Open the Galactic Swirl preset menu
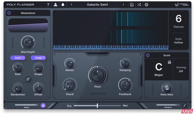 point(97,5)
